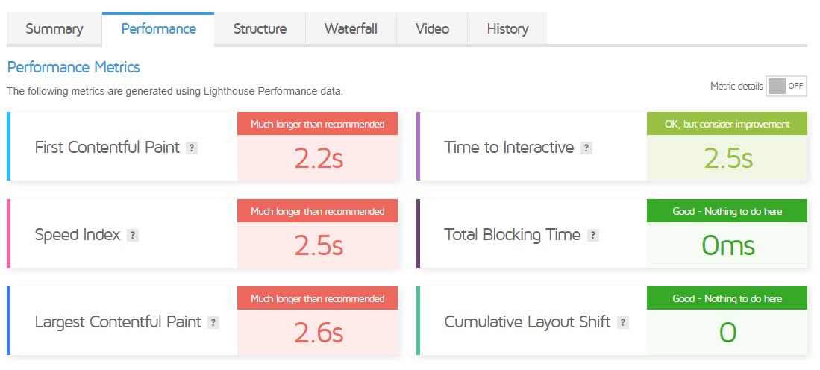Open the Video tab
This screenshot has height=370, width=820.
[x=432, y=29]
